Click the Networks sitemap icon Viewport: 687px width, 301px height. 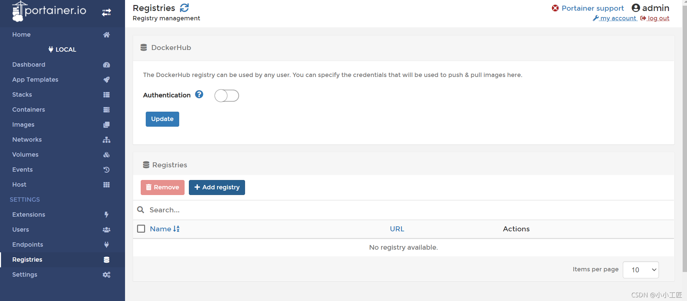pyautogui.click(x=106, y=140)
